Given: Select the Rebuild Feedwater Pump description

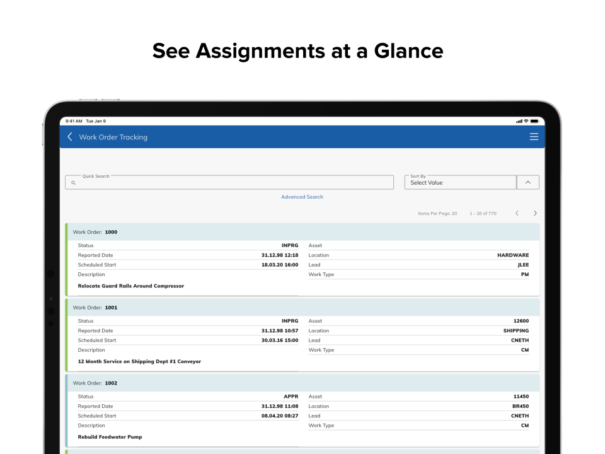Looking at the screenshot, I should pos(110,437).
